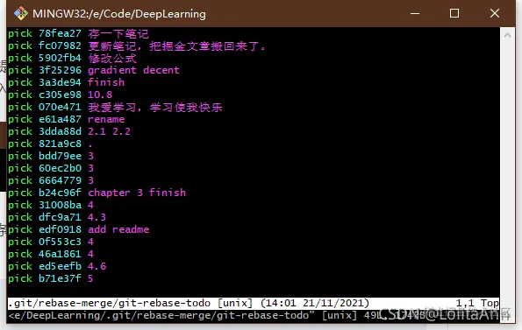This screenshot has width=522, height=330.
Task: Click the '10.8' commit message
Action: click(x=100, y=95)
